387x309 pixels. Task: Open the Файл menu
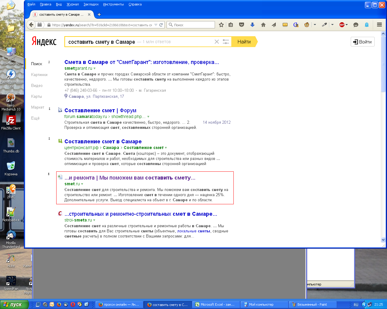pyautogui.click(x=31, y=4)
